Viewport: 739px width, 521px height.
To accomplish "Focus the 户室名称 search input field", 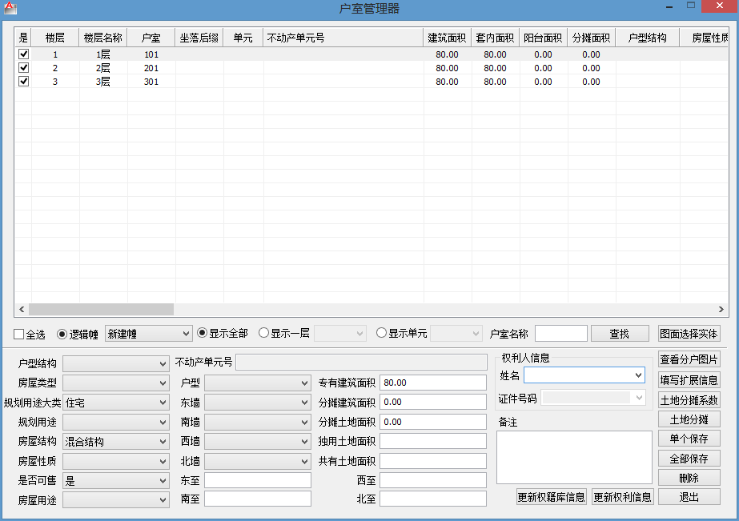I will coord(561,334).
